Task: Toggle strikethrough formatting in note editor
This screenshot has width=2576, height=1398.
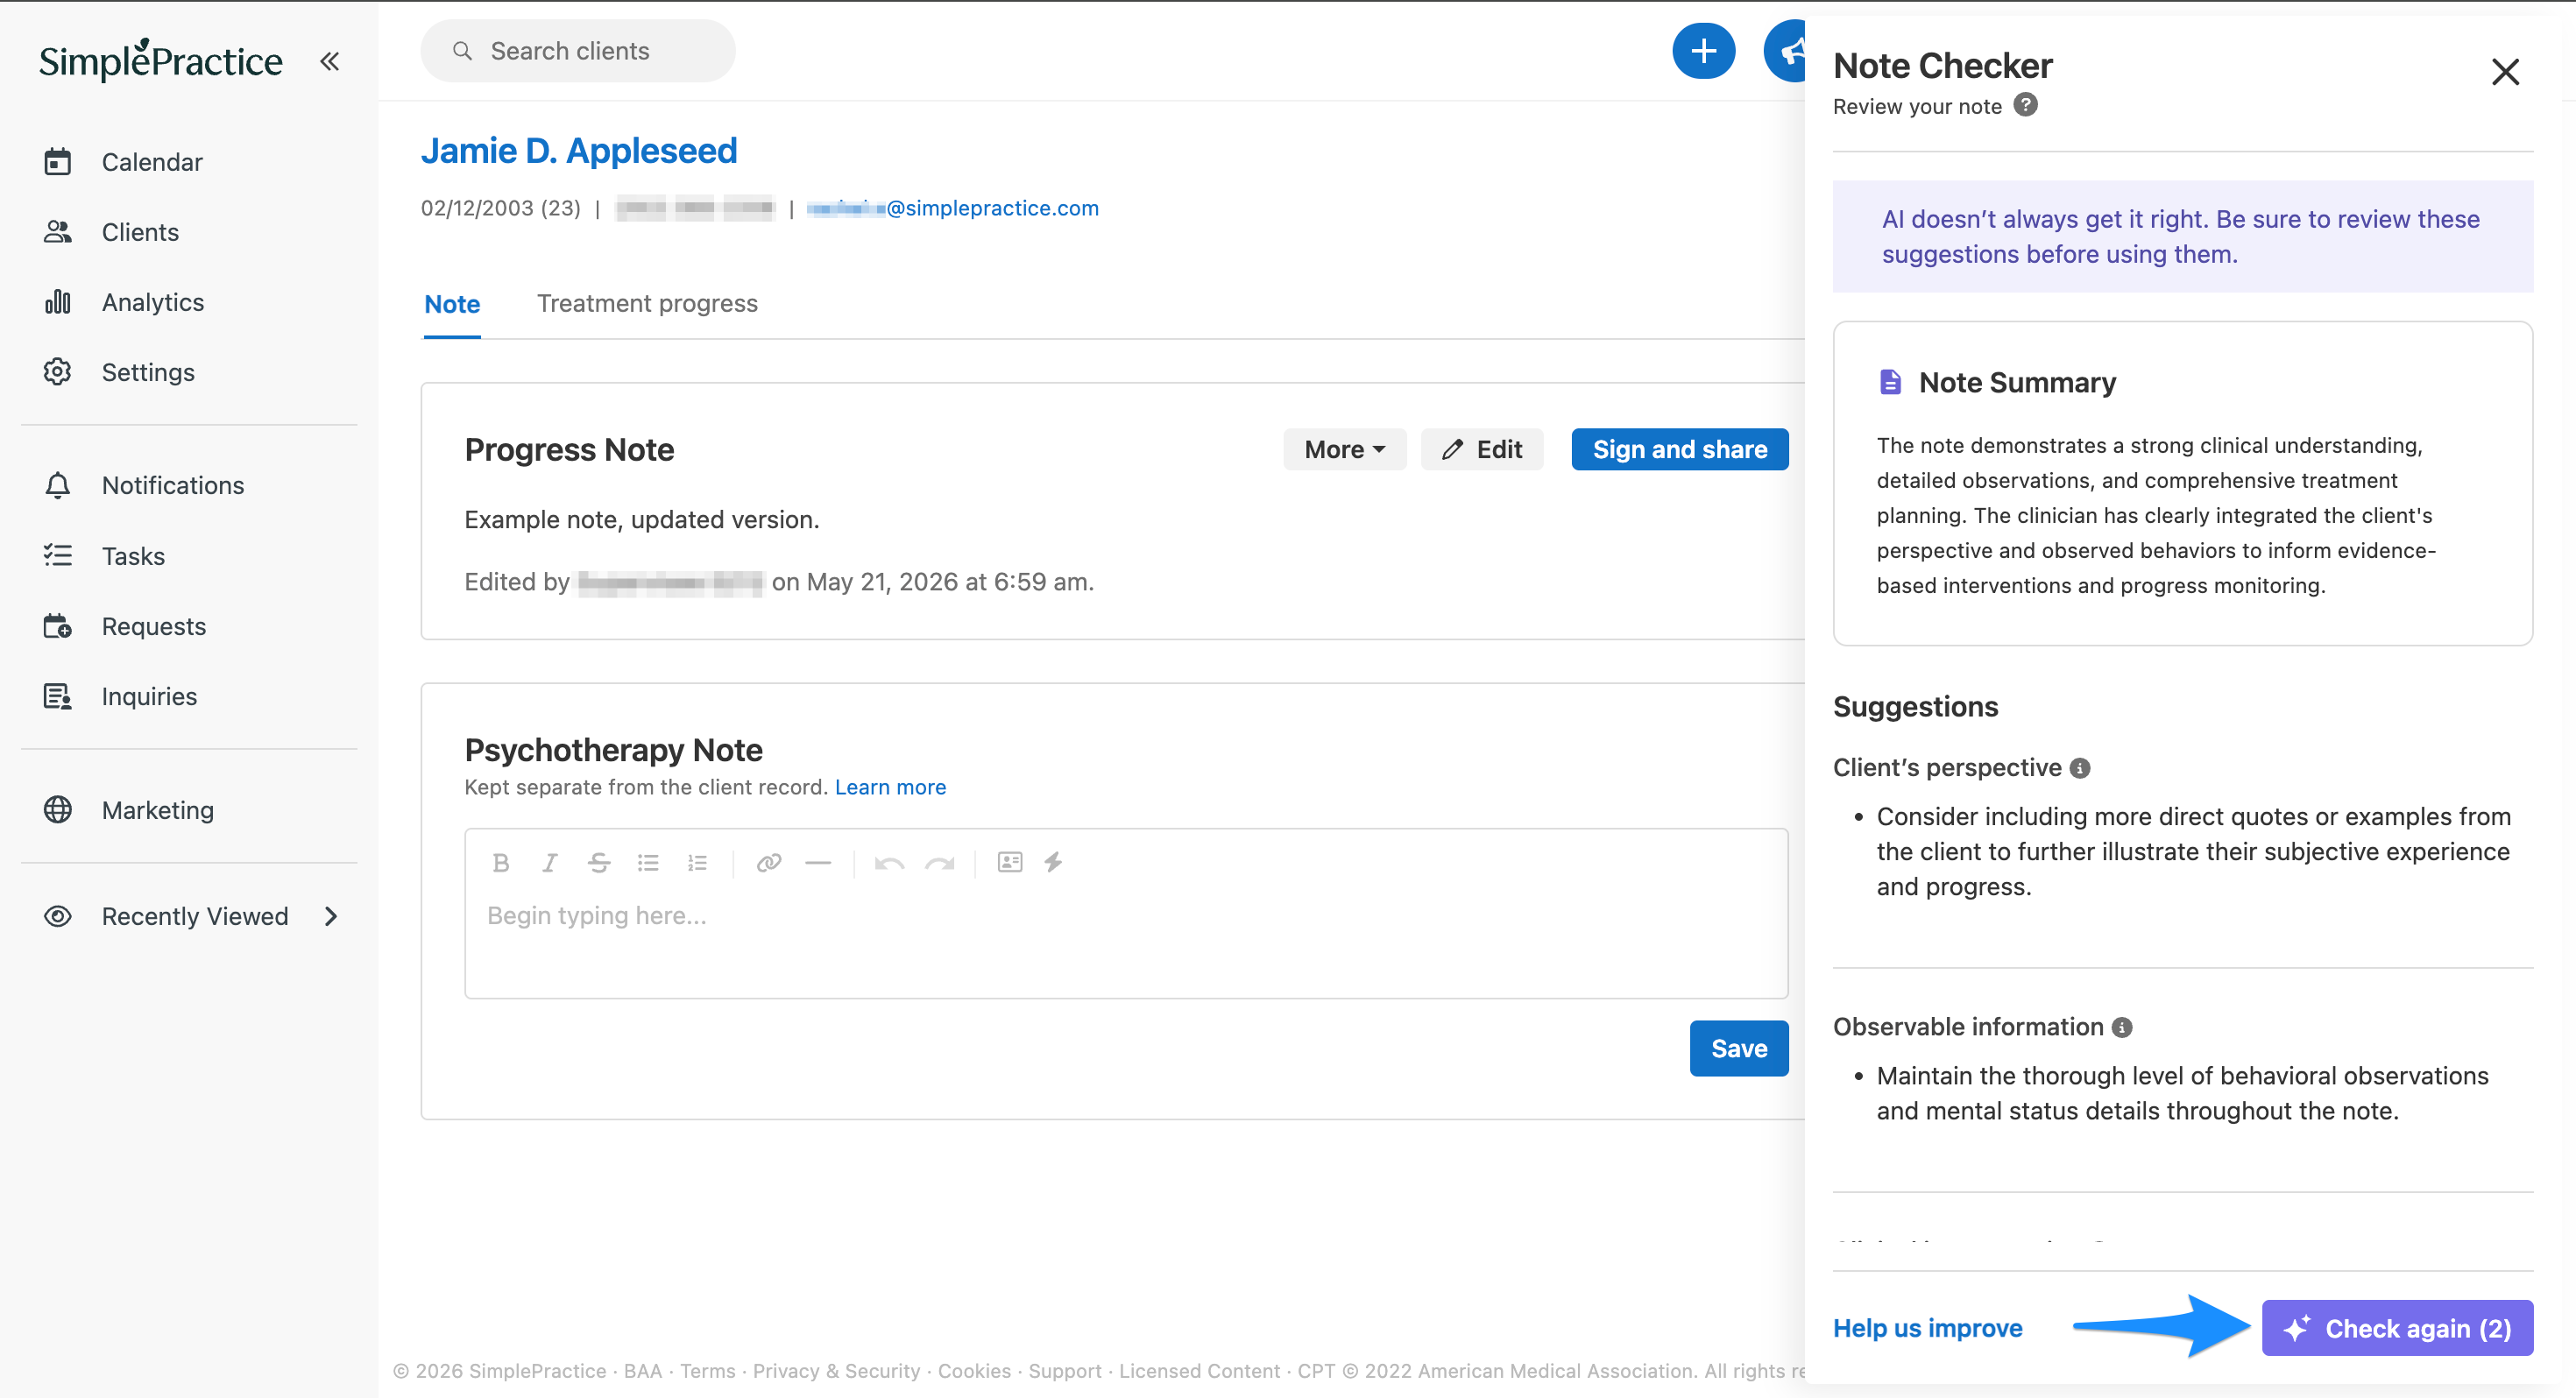Action: [x=598, y=862]
